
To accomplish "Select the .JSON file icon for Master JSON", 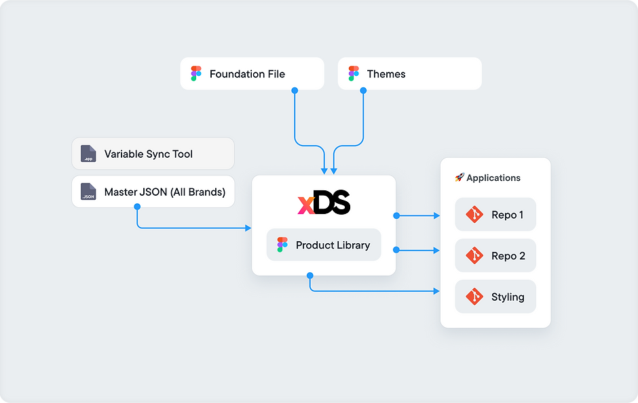I will point(88,192).
